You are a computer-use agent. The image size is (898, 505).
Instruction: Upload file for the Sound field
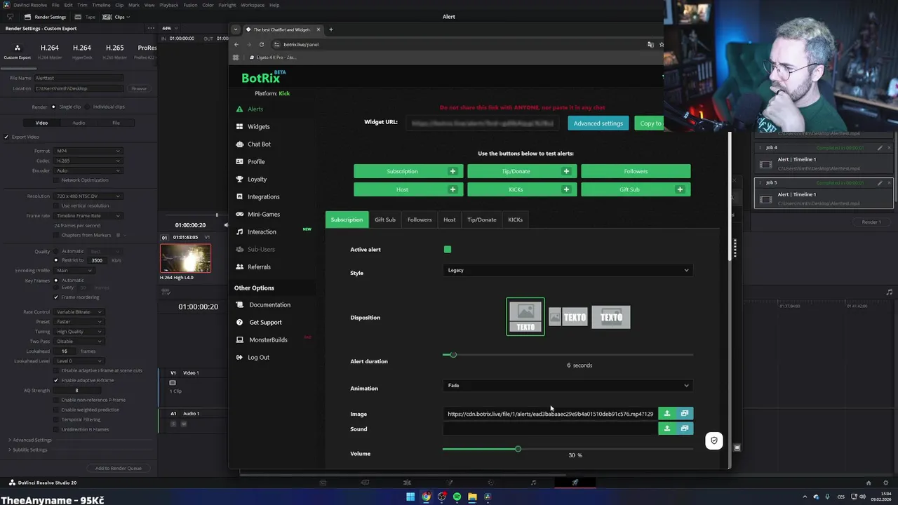(667, 429)
